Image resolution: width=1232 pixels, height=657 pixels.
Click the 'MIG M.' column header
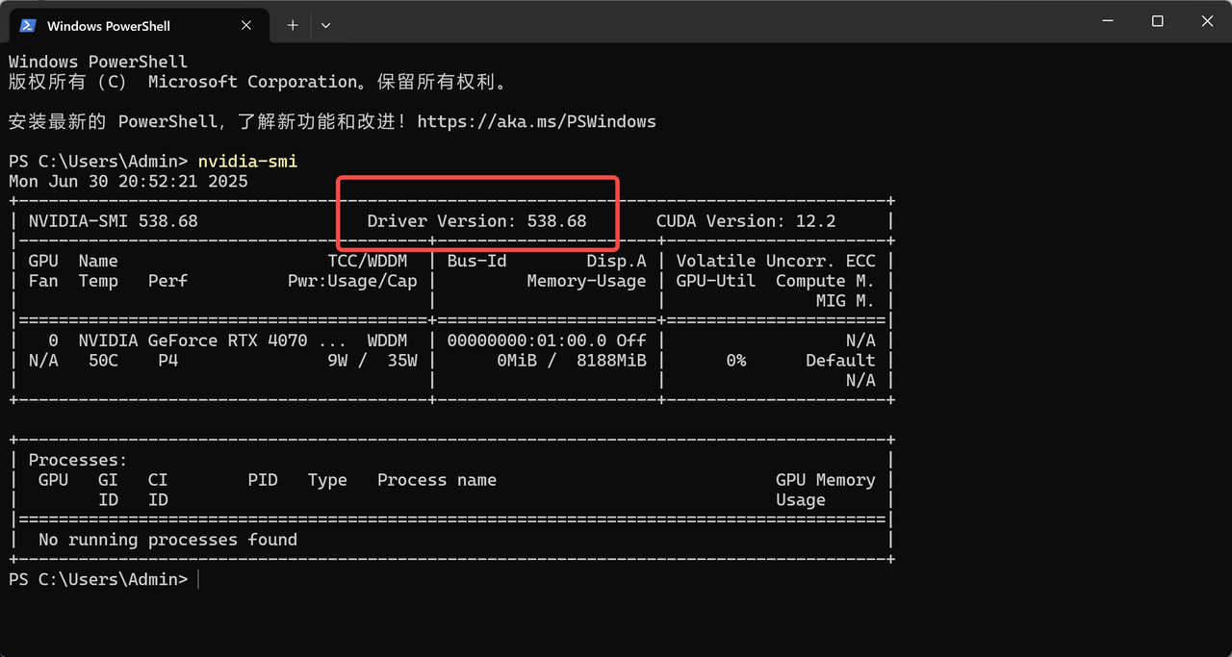pyautogui.click(x=845, y=301)
